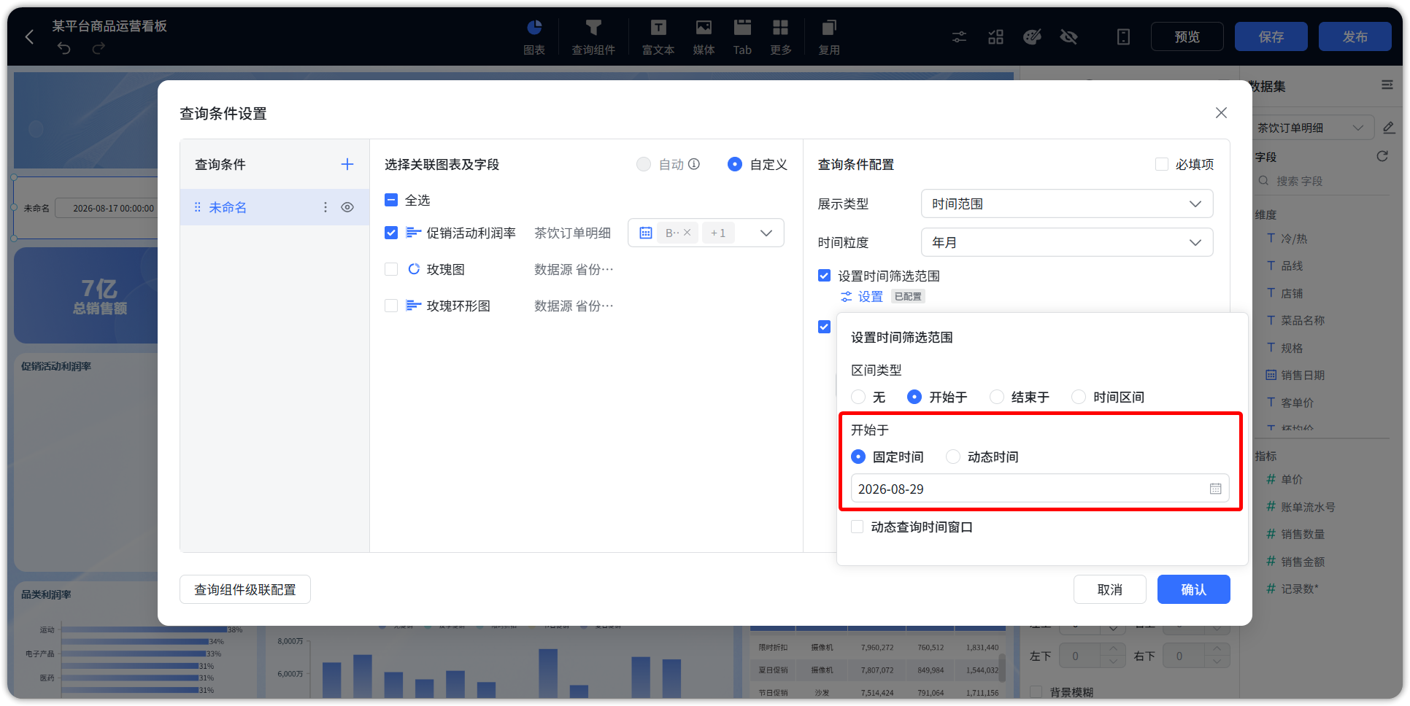Click the 设置 time range link
1410x706 pixels.
pos(862,296)
